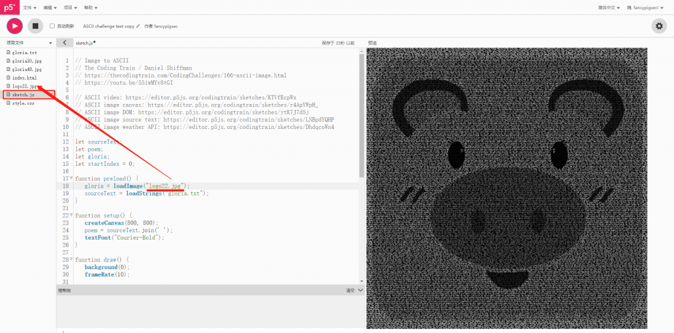Click the editor scrollbar up arrow
Viewport: 674px width, 333px height.
361,51
